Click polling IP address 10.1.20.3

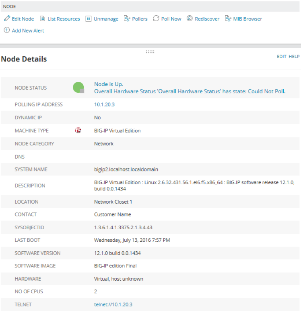104,104
